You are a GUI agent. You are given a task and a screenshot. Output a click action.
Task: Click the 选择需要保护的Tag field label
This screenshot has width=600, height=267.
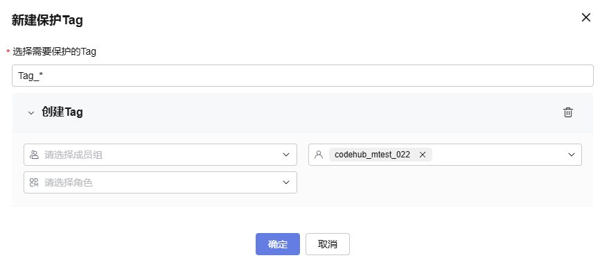point(54,52)
